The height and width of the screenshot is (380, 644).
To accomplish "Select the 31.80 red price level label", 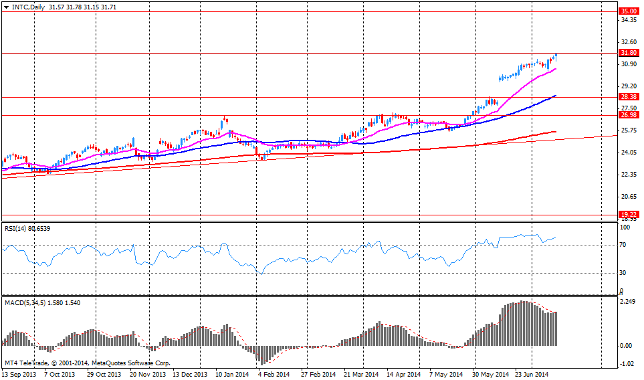I will tap(629, 53).
